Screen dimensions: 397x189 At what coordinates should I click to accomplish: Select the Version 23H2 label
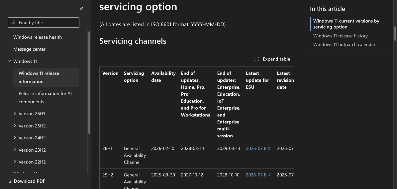pos(32,150)
